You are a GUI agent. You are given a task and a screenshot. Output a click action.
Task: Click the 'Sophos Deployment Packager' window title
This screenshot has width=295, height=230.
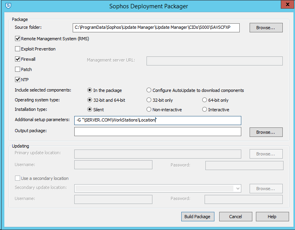[x=148, y=6]
